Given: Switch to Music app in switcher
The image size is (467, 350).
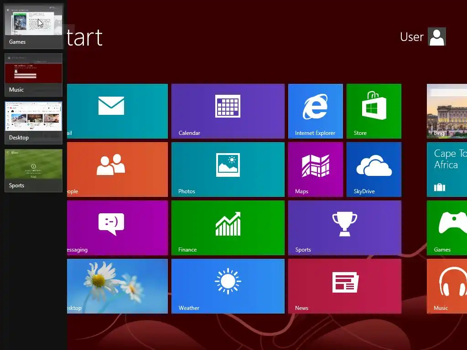Looking at the screenshot, I should click(33, 75).
